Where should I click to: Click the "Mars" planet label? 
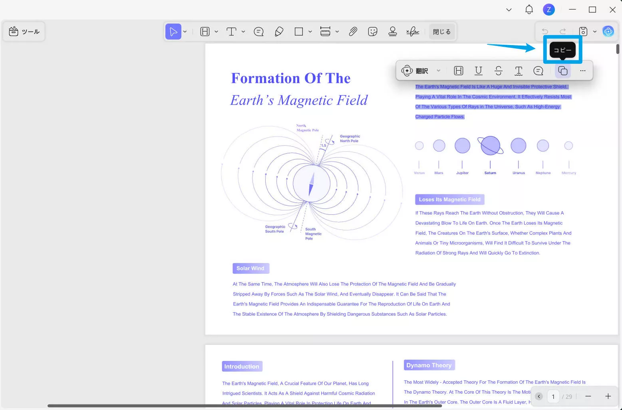pyautogui.click(x=439, y=173)
